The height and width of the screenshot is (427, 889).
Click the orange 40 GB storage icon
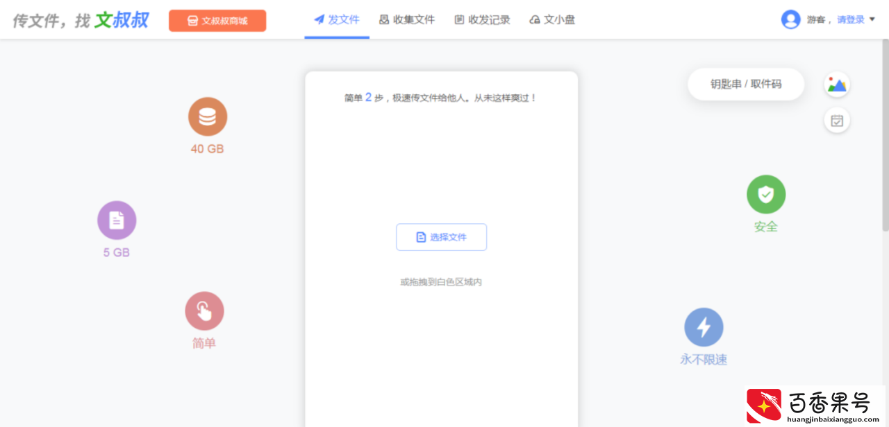pos(207,116)
